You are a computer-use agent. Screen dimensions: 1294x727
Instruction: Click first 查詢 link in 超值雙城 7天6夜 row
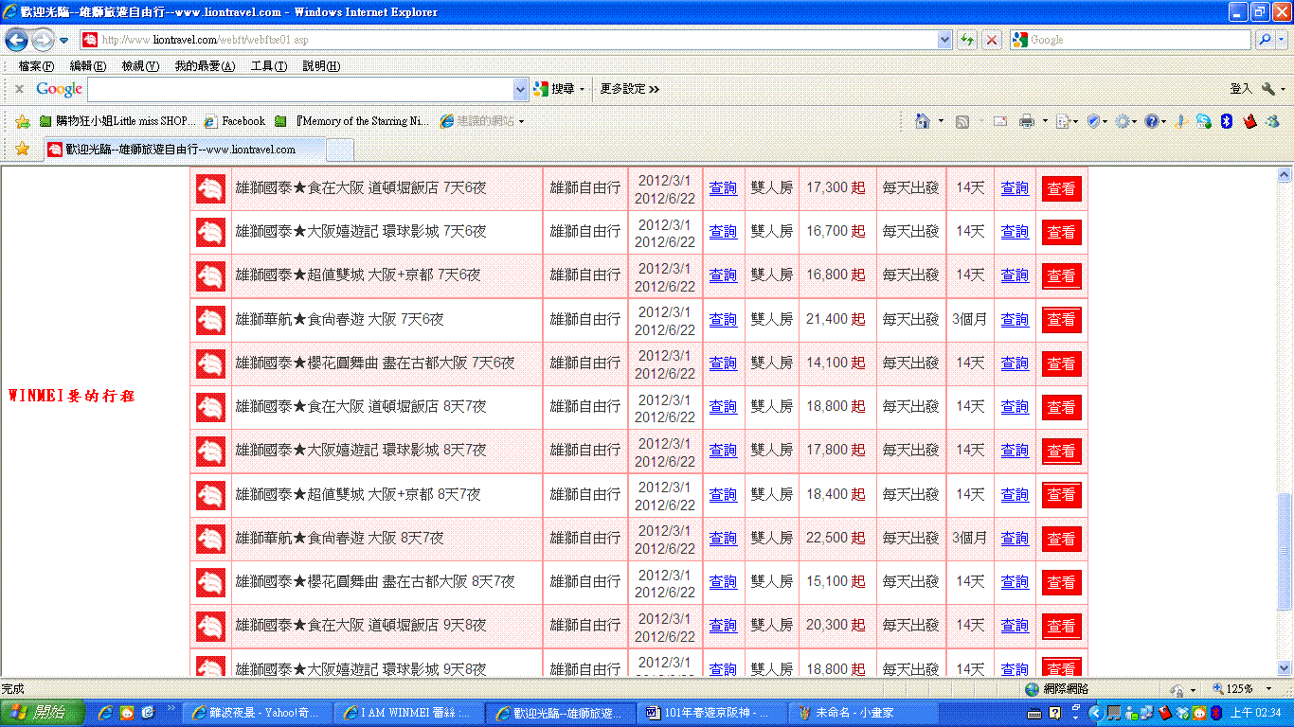pos(723,275)
